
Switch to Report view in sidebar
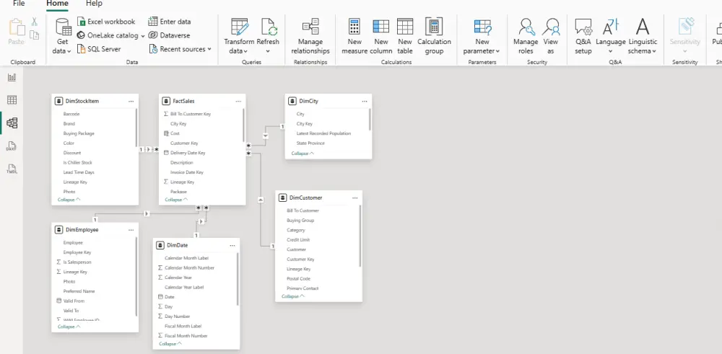click(x=12, y=77)
